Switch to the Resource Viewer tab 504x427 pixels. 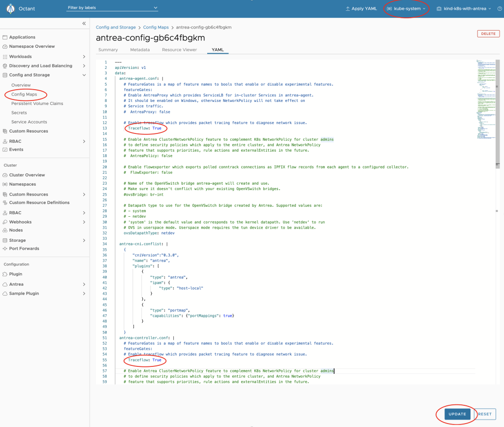179,50
